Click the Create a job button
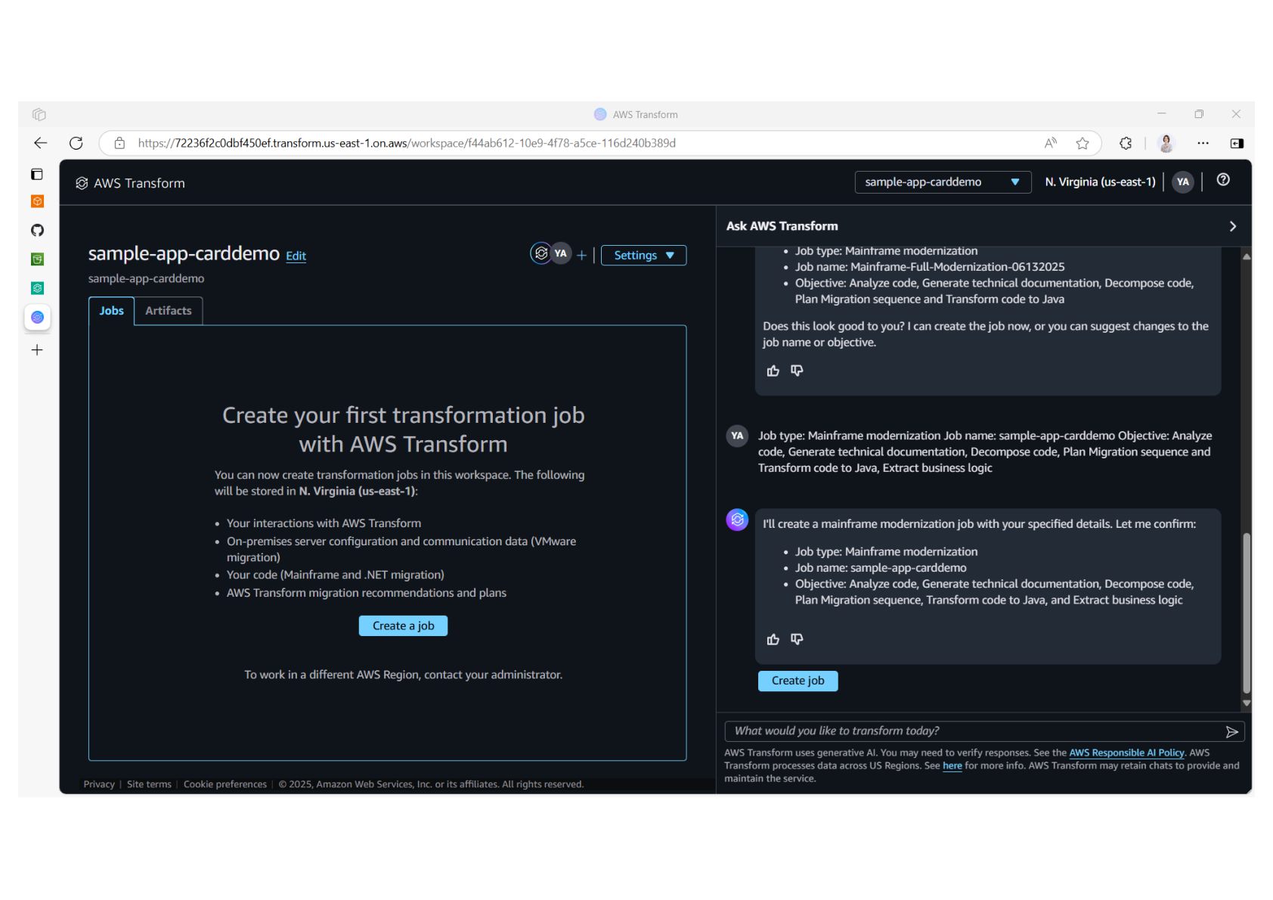The image size is (1273, 900). point(403,625)
